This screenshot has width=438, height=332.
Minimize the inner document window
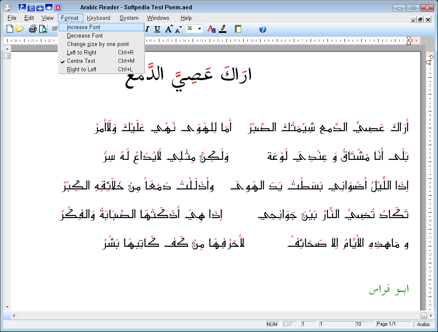coord(414,19)
